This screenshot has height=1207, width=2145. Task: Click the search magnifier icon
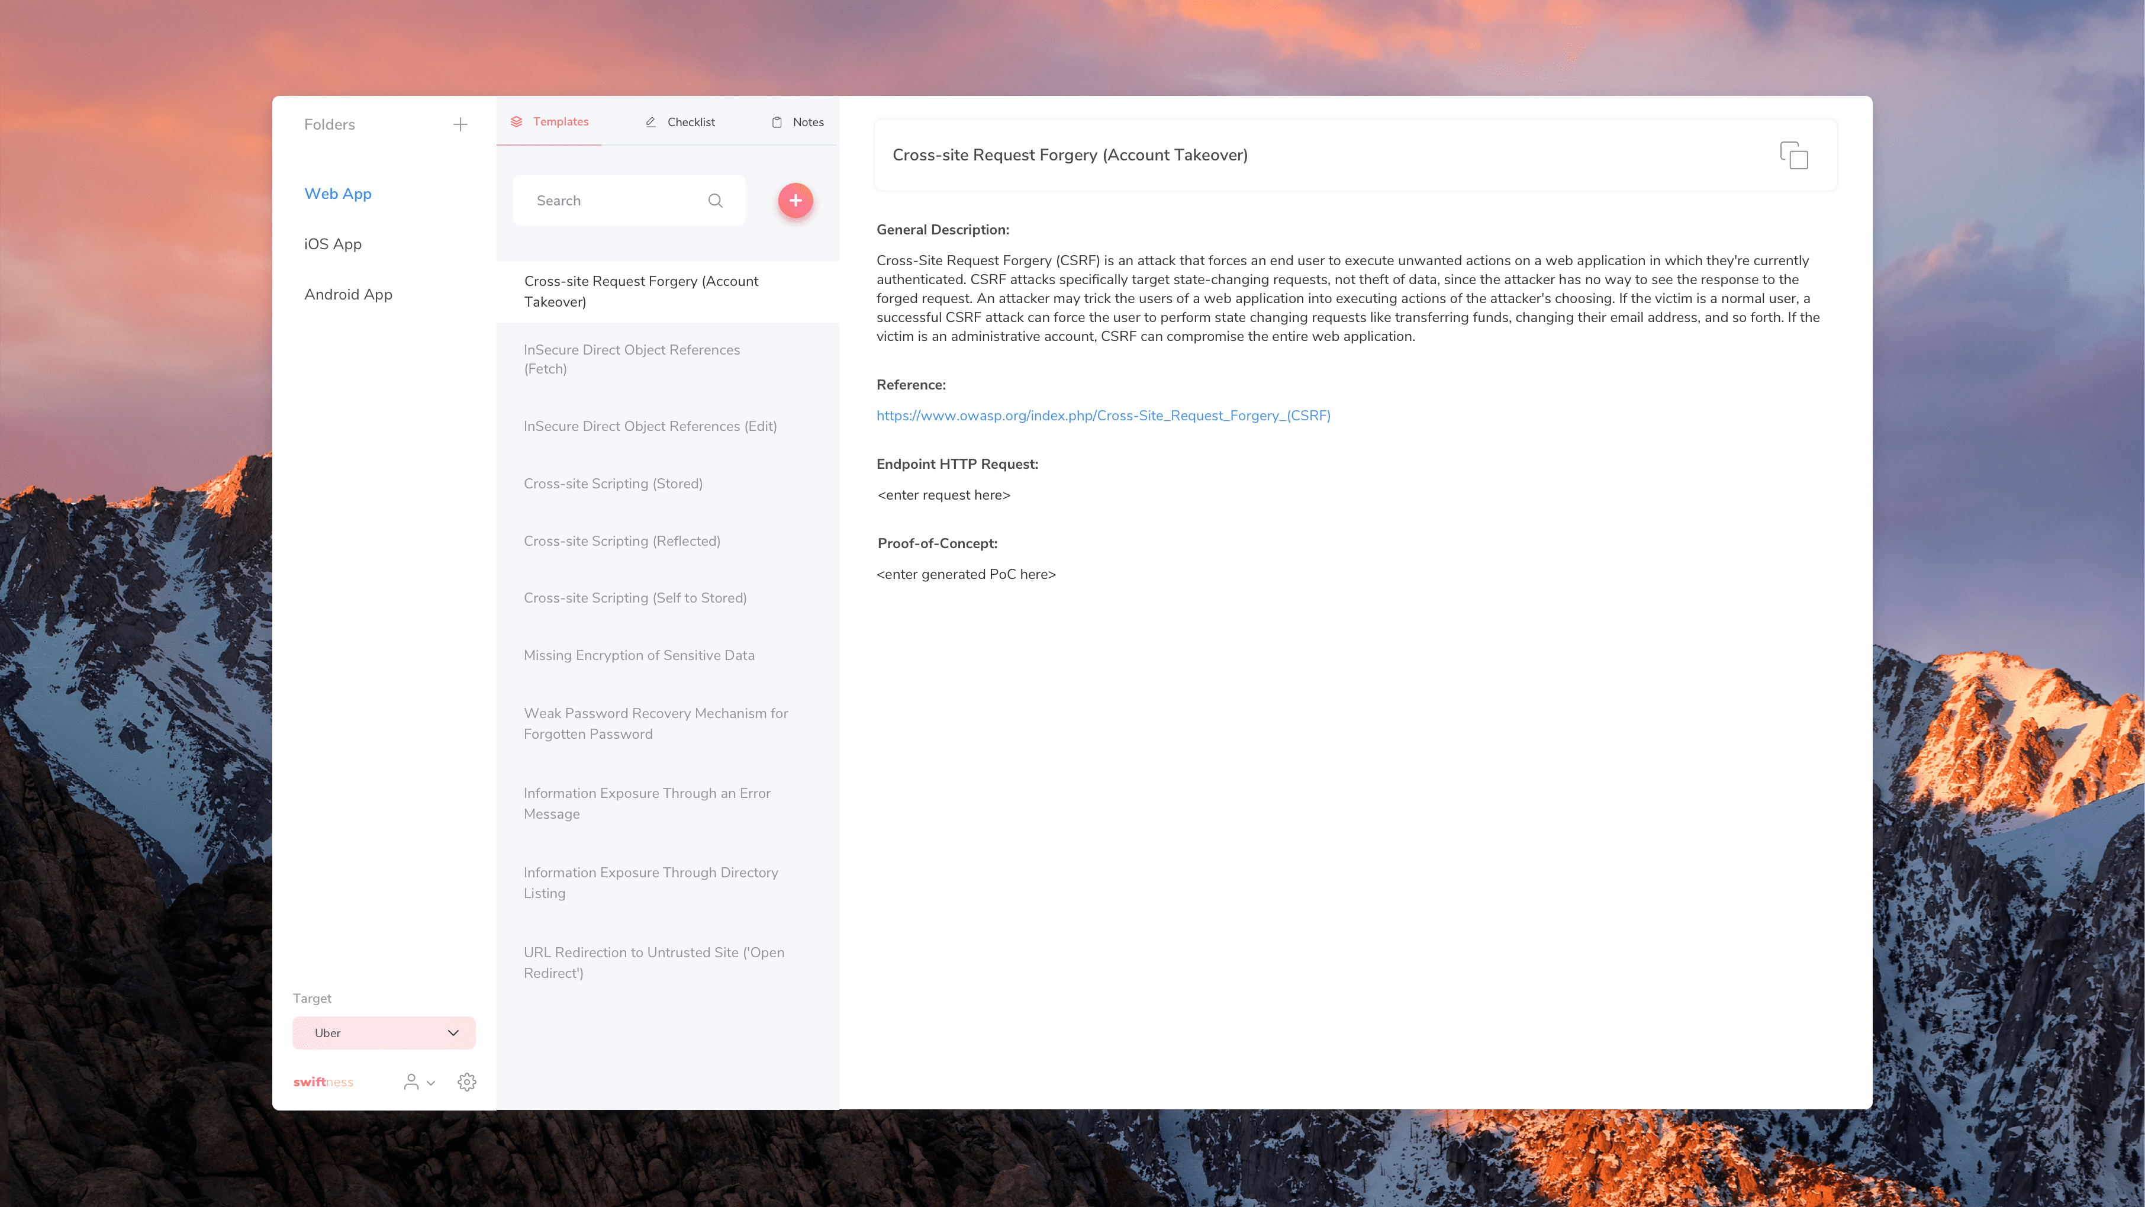[x=715, y=201]
